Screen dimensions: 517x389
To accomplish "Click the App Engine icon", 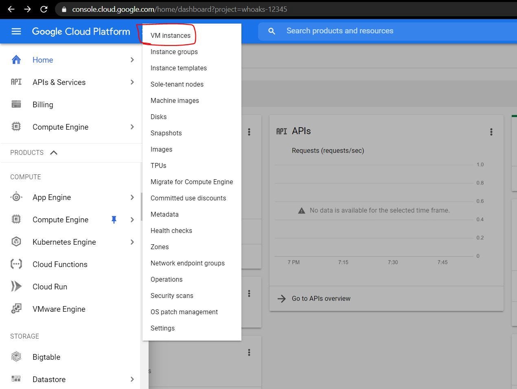I will coord(16,197).
